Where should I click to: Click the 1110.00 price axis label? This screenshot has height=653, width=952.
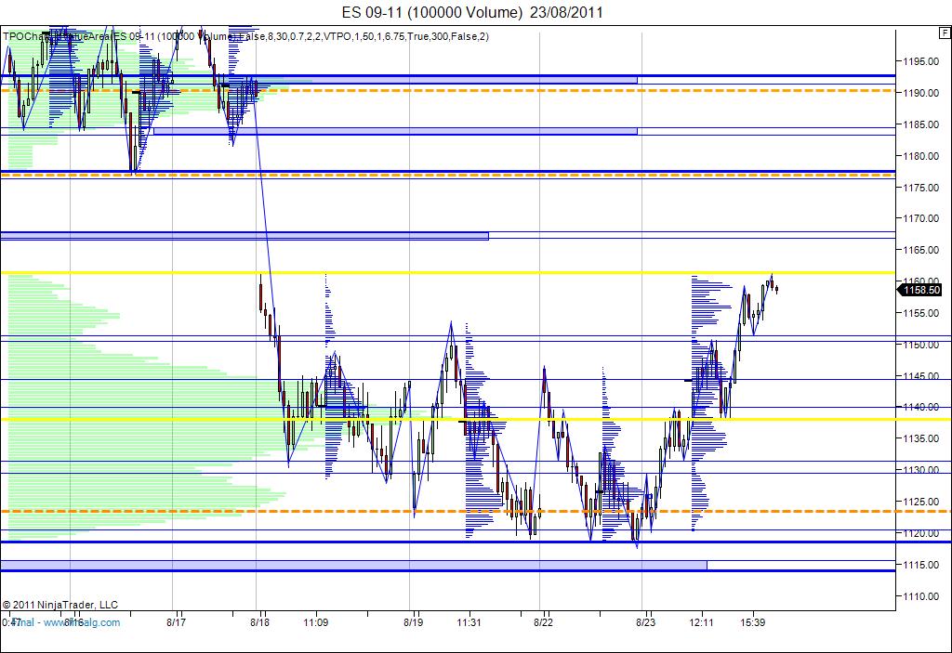[921, 596]
